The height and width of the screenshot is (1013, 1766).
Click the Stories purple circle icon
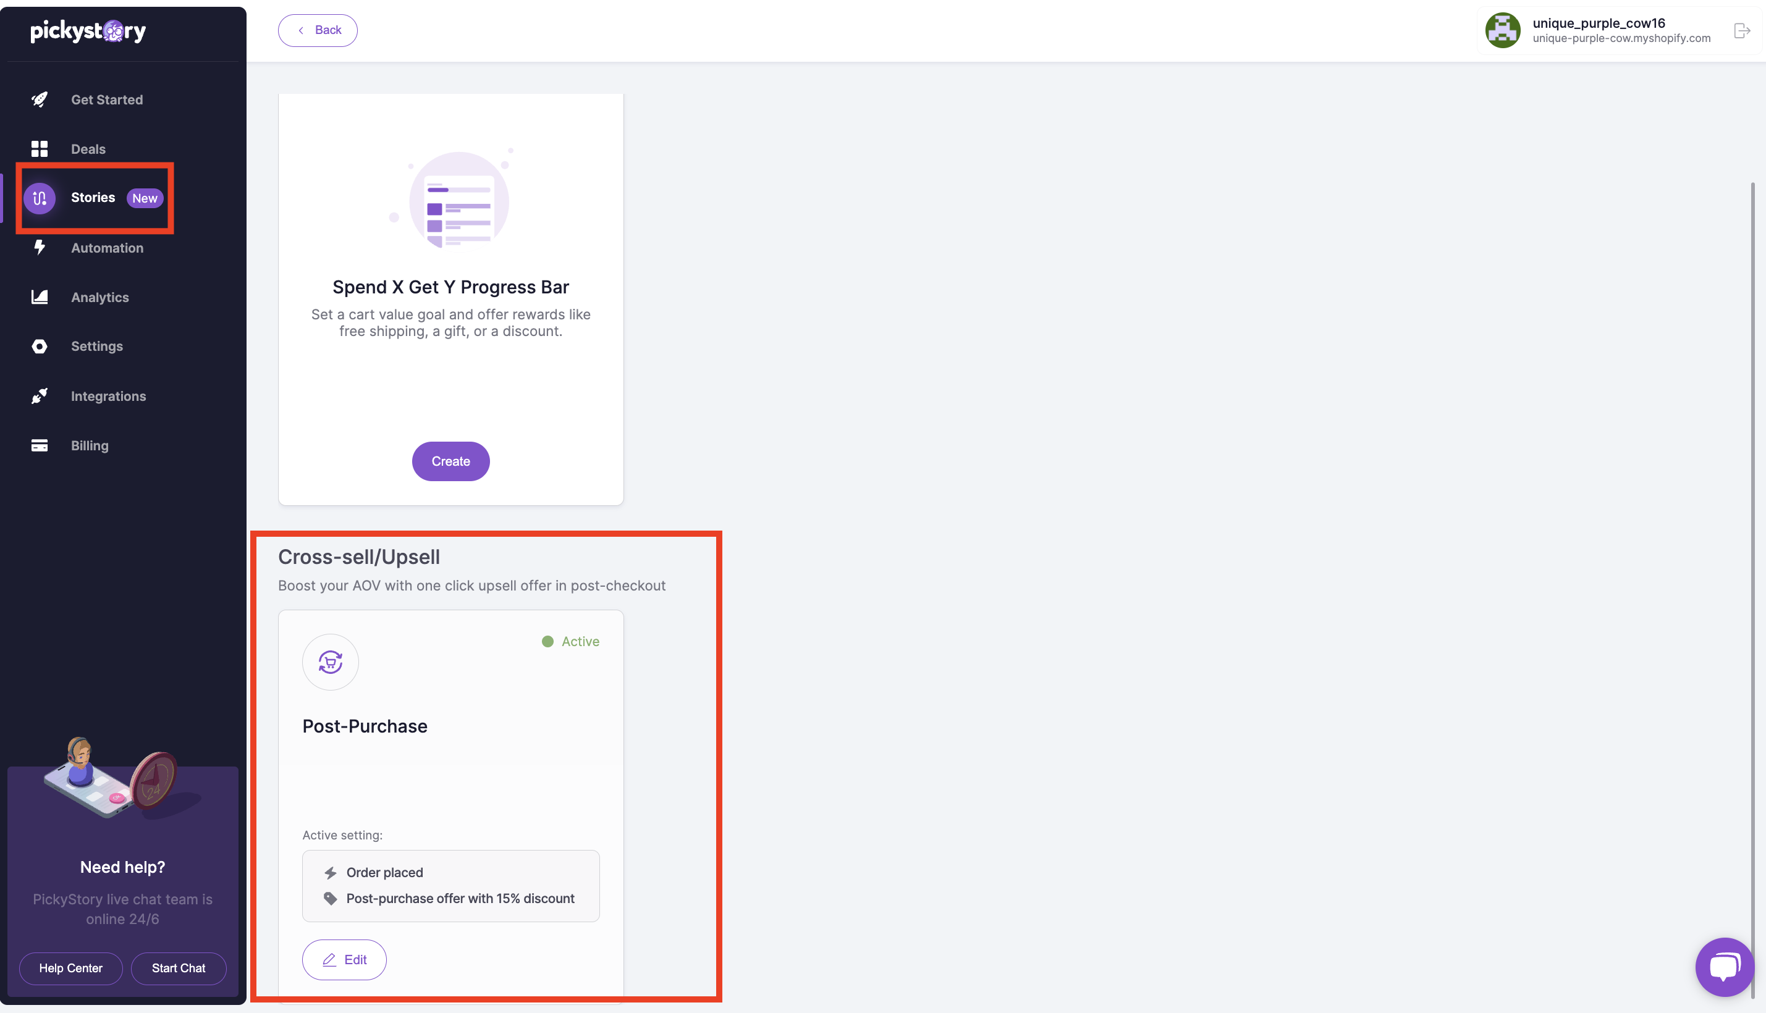coord(40,198)
